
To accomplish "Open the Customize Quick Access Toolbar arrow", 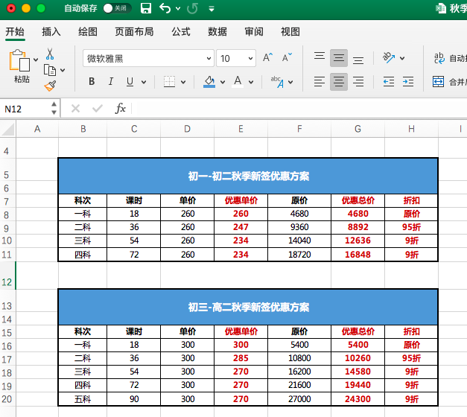I will pos(212,9).
